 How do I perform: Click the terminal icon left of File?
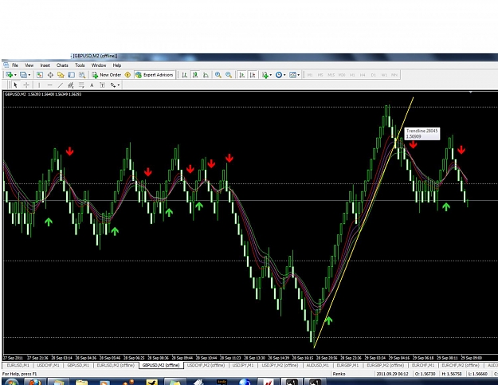click(x=6, y=65)
